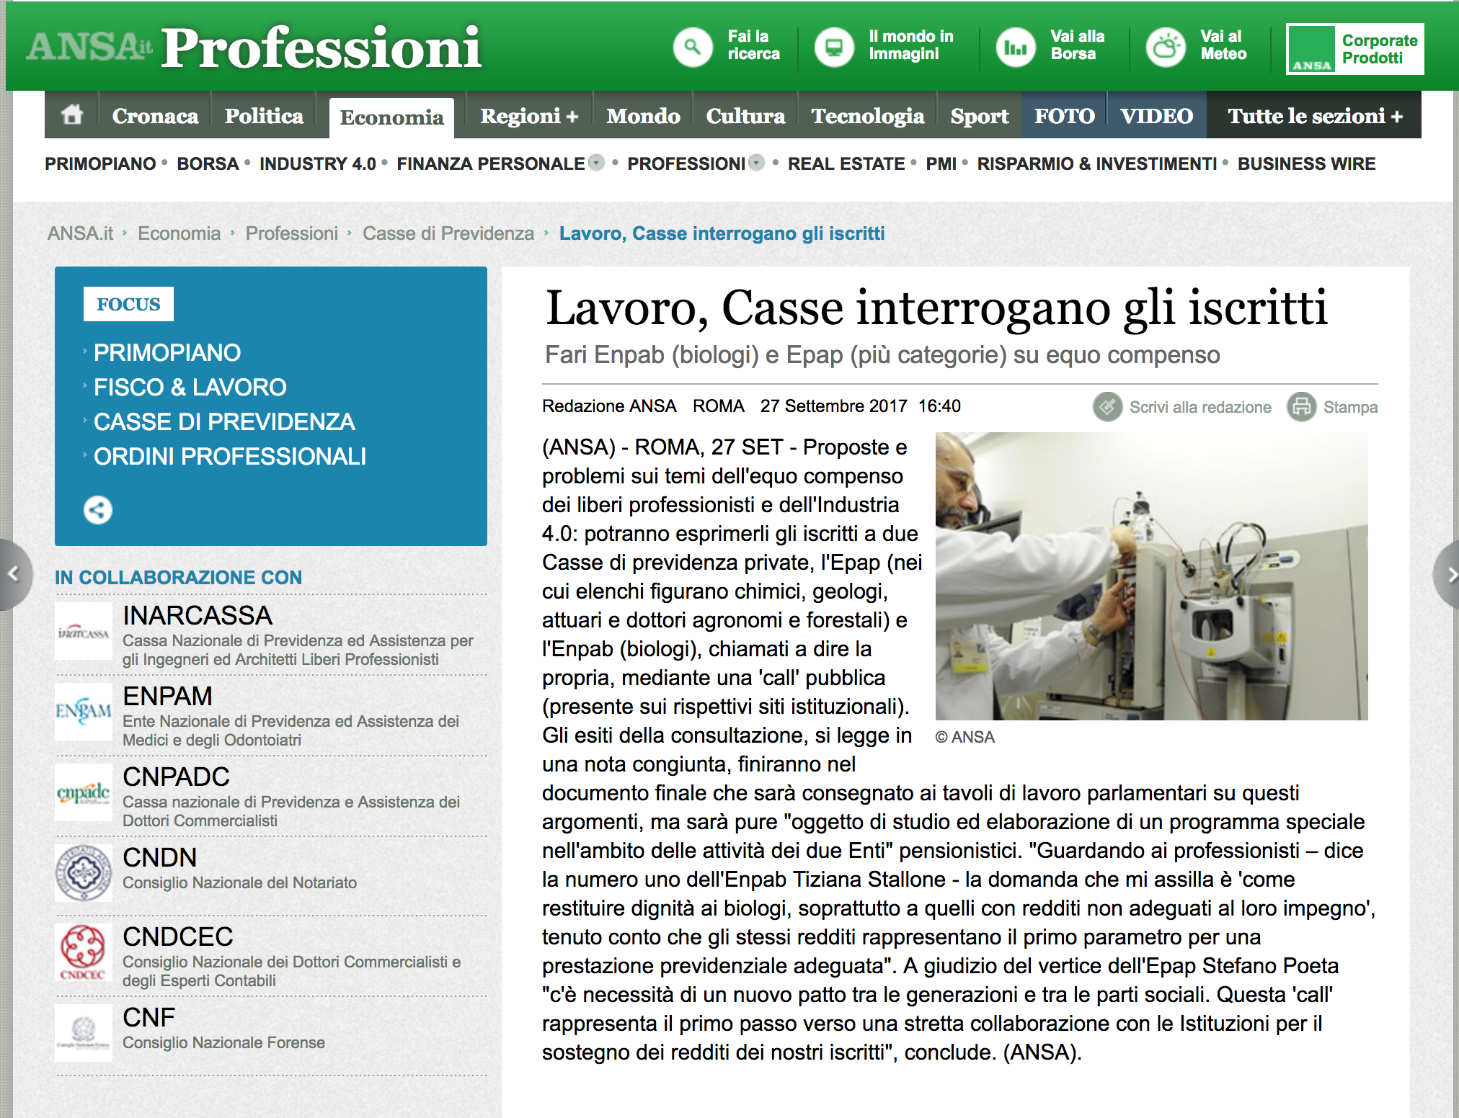Expand the Finanza Personale submenu arrow
The height and width of the screenshot is (1118, 1459).
(x=597, y=163)
